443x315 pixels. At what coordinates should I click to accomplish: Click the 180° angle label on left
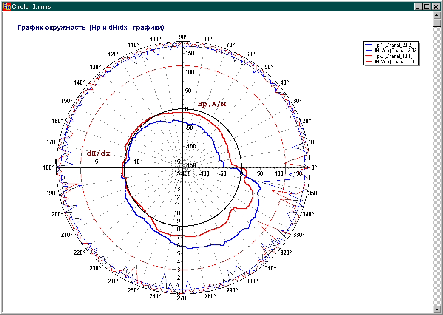tap(48, 167)
